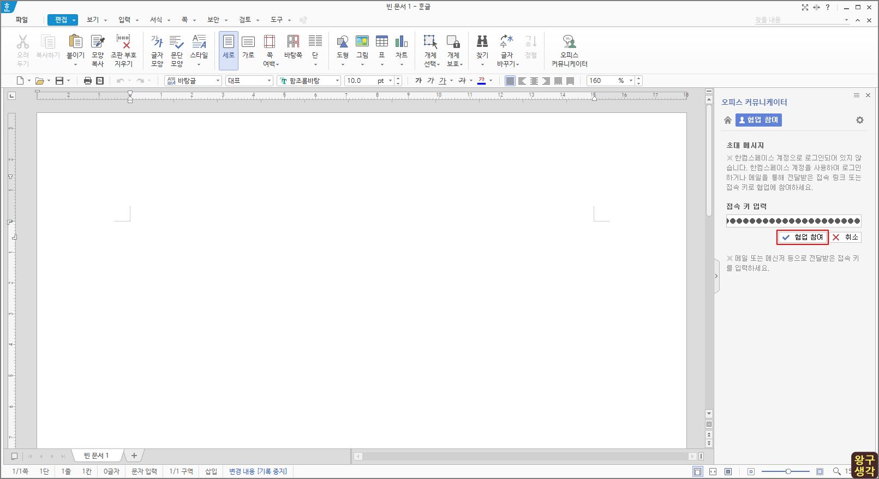Click the print preview icon beside print

[100, 81]
